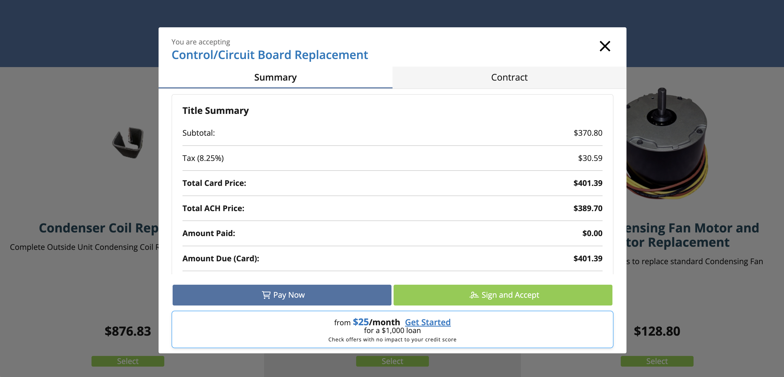
Task: Click the Subtotal amount $370.80
Action: (588, 133)
